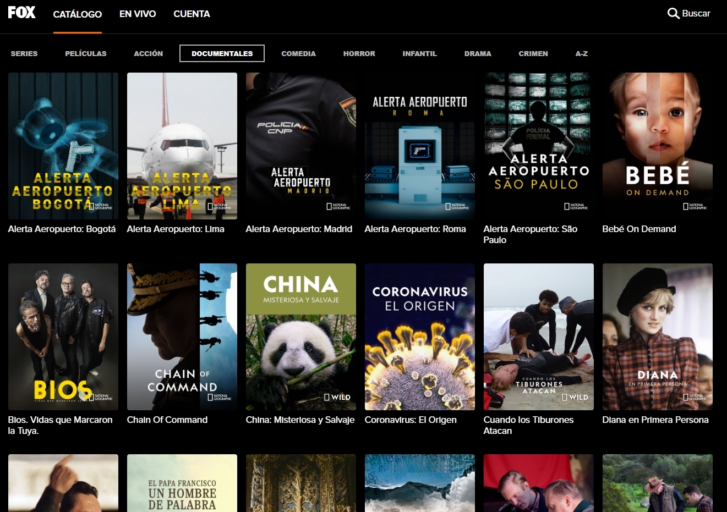Click the 'Alerta Aeropuerto: Roma' title link

pyautogui.click(x=416, y=229)
